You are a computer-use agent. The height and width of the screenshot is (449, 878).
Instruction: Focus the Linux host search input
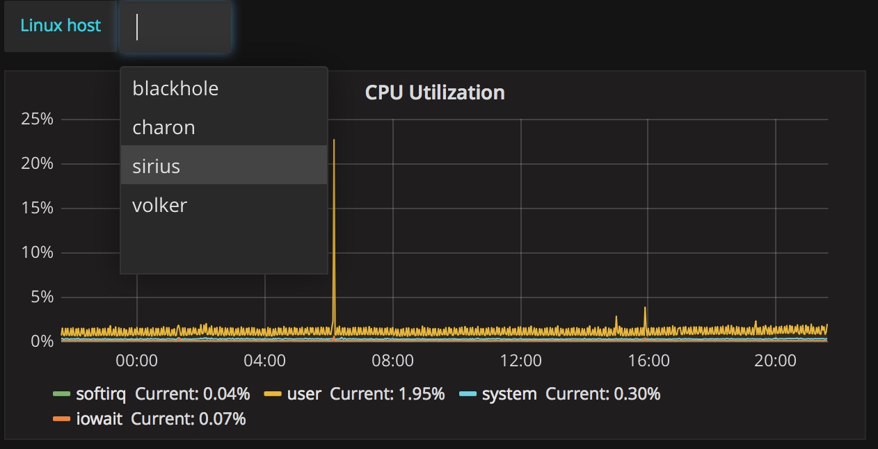click(175, 27)
